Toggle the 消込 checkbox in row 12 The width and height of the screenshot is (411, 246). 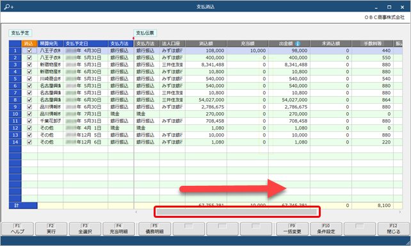click(x=29, y=128)
